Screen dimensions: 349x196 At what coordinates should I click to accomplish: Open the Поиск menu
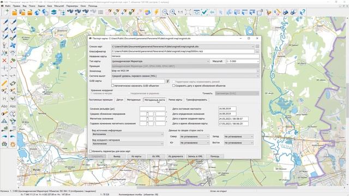pyautogui.click(x=32, y=6)
